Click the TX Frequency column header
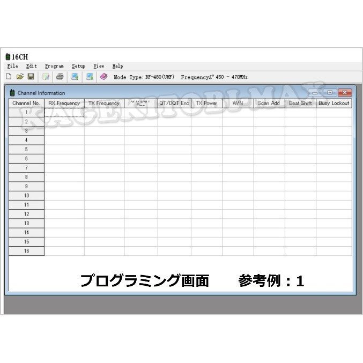The height and width of the screenshot is (363, 363). 104,103
